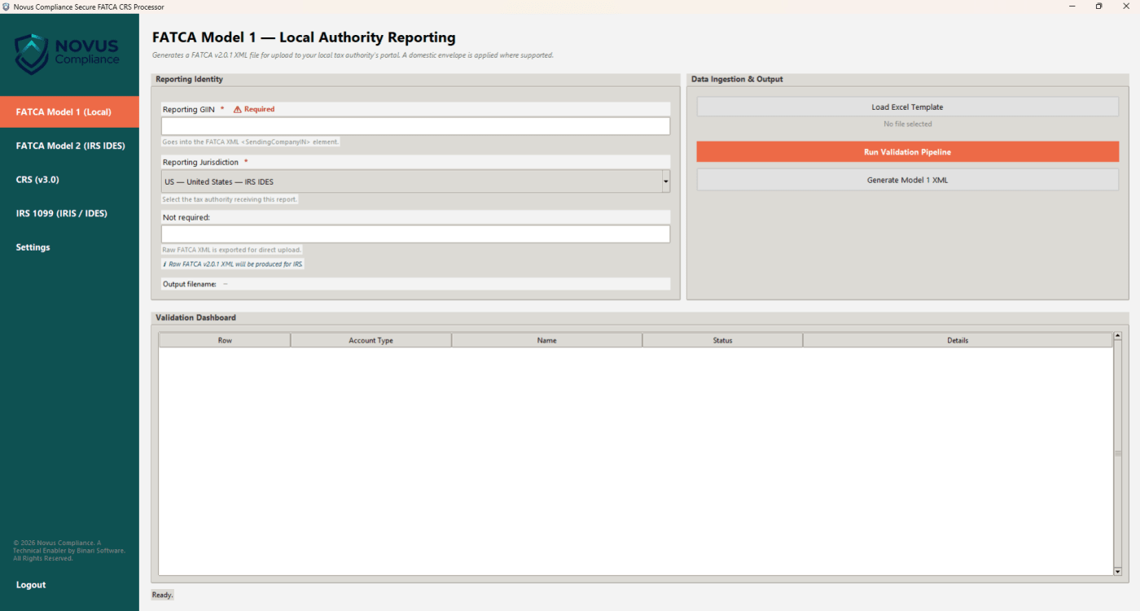
Task: Click Run Validation Pipeline button
Action: pos(907,152)
